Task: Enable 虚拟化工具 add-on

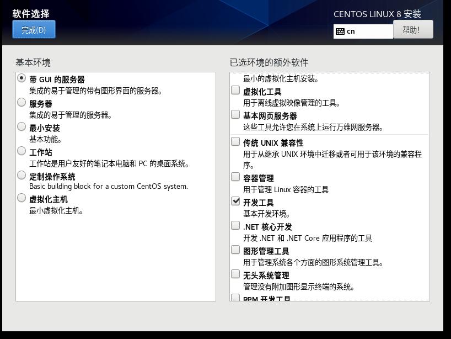Action: pyautogui.click(x=235, y=91)
